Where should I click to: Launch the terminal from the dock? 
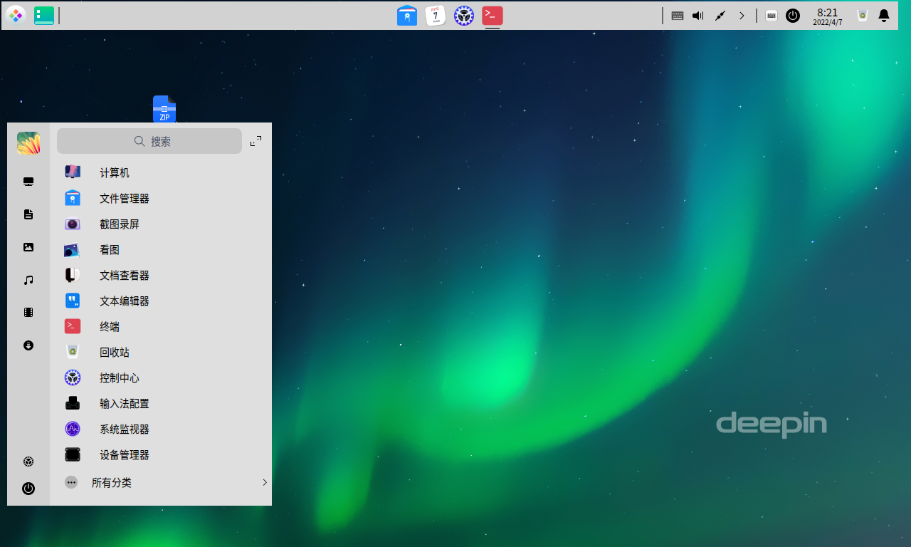pyautogui.click(x=492, y=15)
